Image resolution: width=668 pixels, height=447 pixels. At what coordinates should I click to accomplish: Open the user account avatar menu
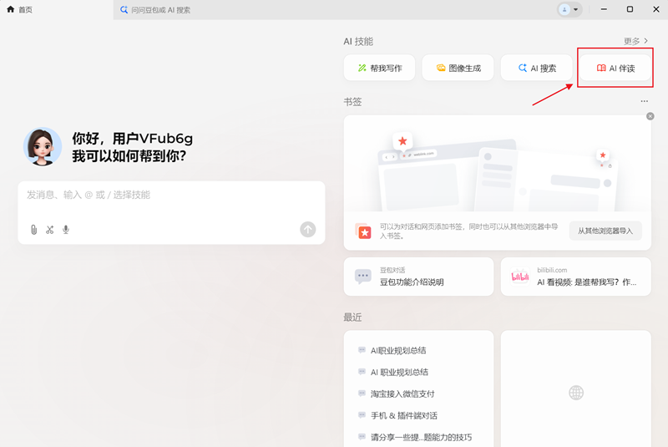point(569,9)
